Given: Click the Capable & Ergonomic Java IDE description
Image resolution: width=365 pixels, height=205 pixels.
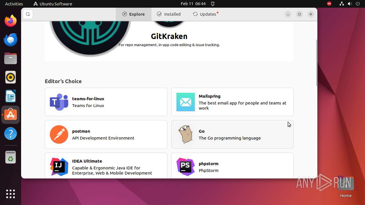Looking at the screenshot, I should (112, 171).
